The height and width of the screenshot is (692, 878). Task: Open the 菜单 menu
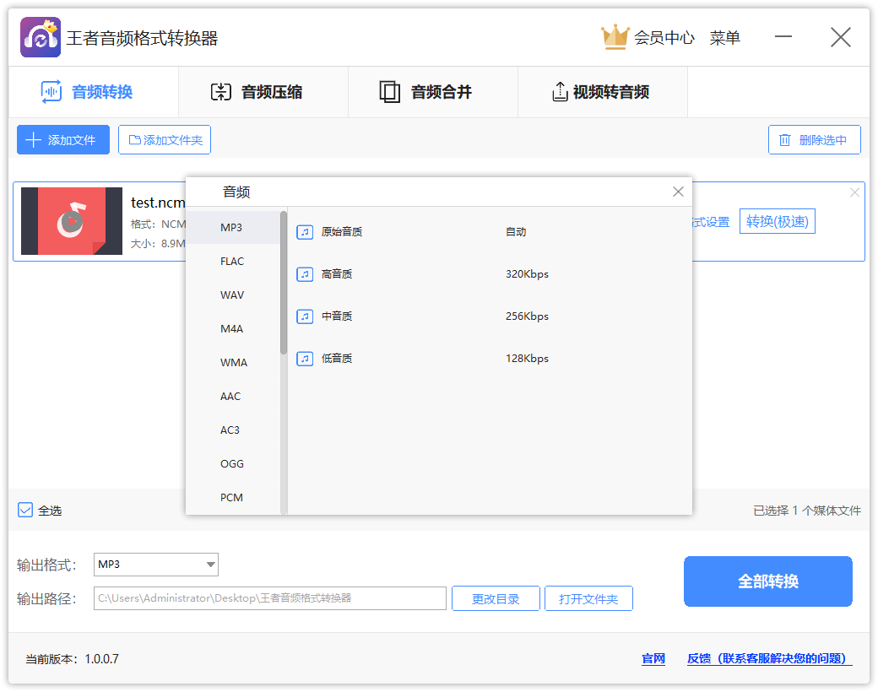pos(724,37)
